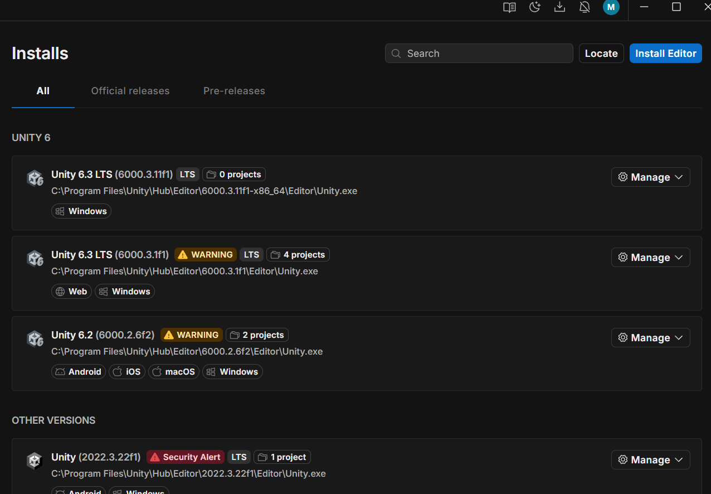Click the Locate button

coord(601,54)
